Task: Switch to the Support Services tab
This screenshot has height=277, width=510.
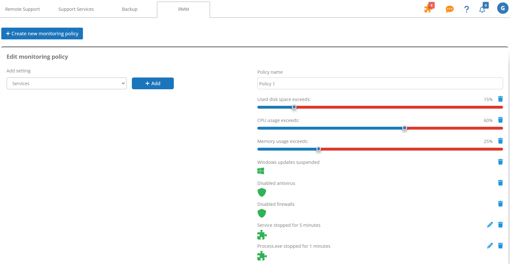Action: click(x=76, y=9)
